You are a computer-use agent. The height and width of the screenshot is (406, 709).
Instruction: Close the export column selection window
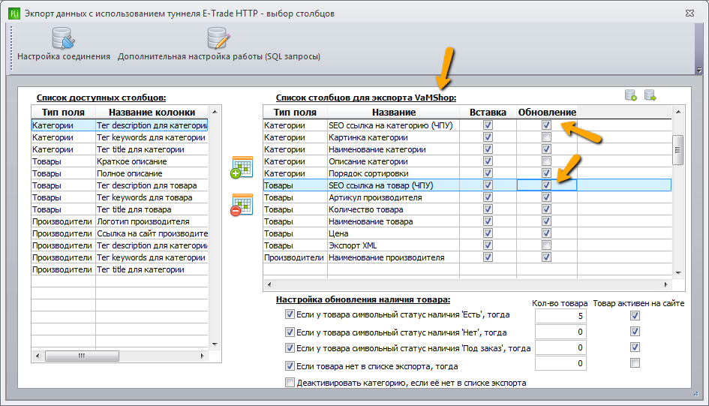(x=689, y=14)
